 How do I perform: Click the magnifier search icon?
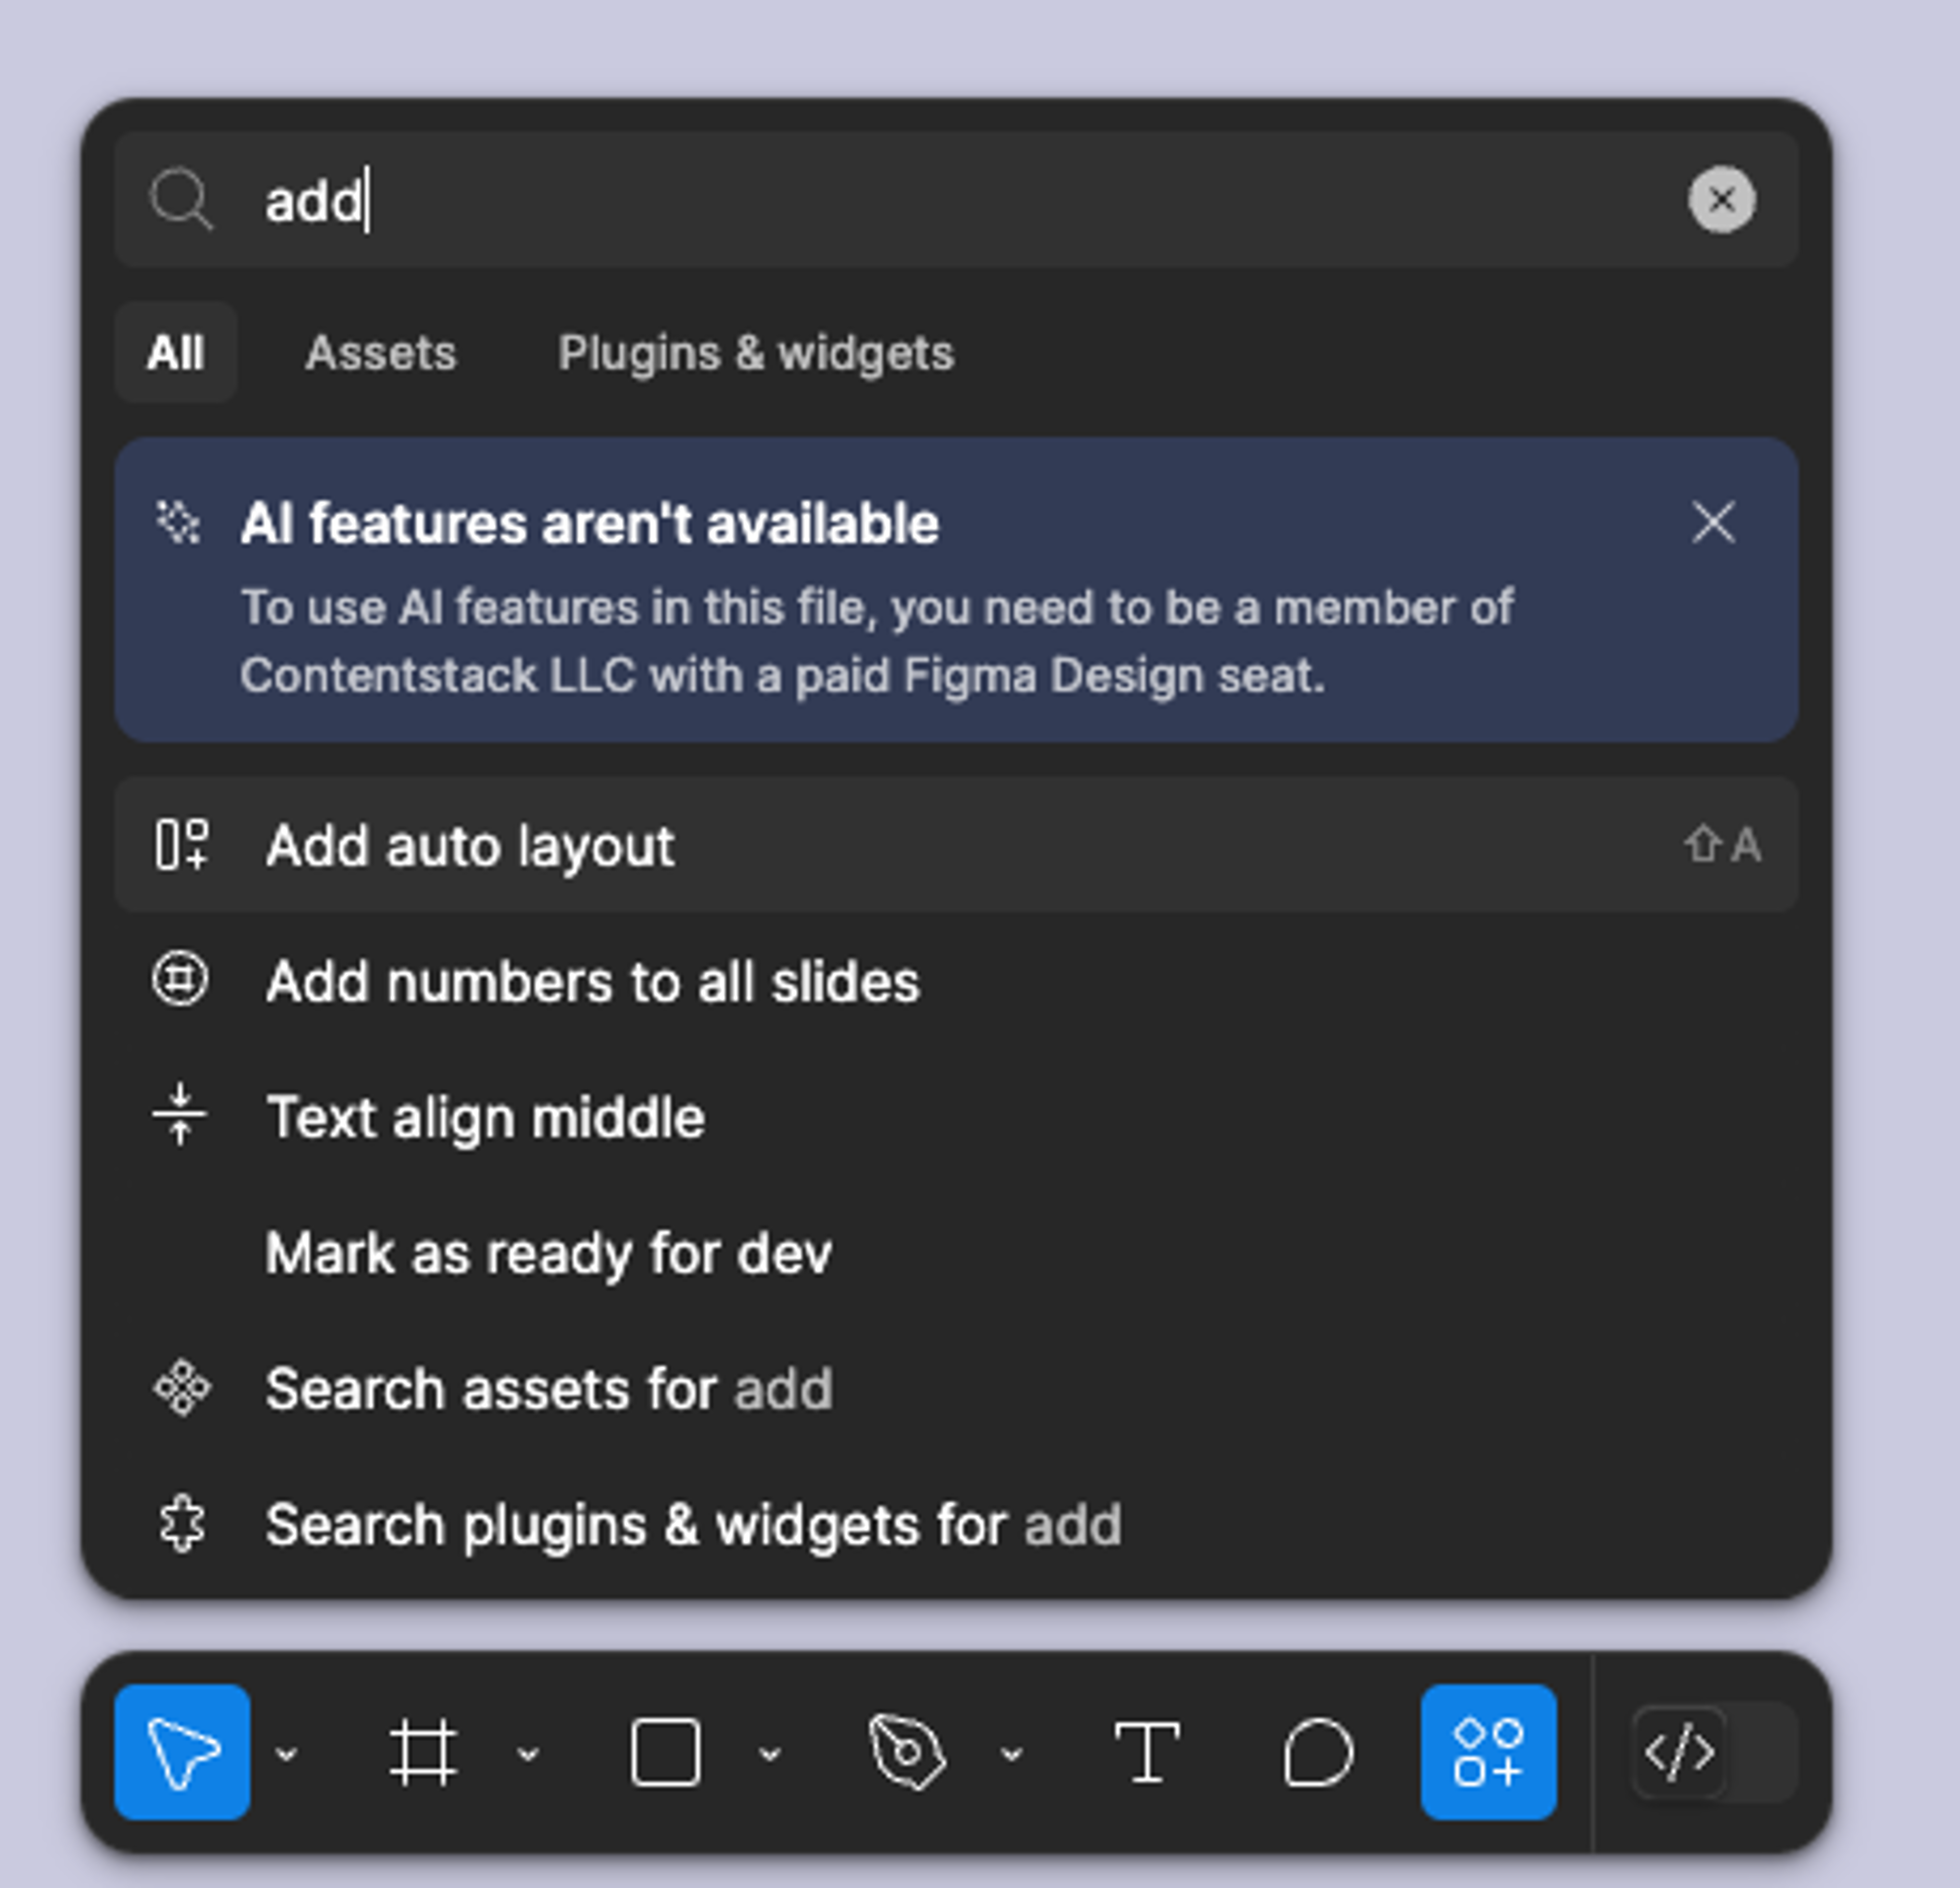tap(181, 200)
